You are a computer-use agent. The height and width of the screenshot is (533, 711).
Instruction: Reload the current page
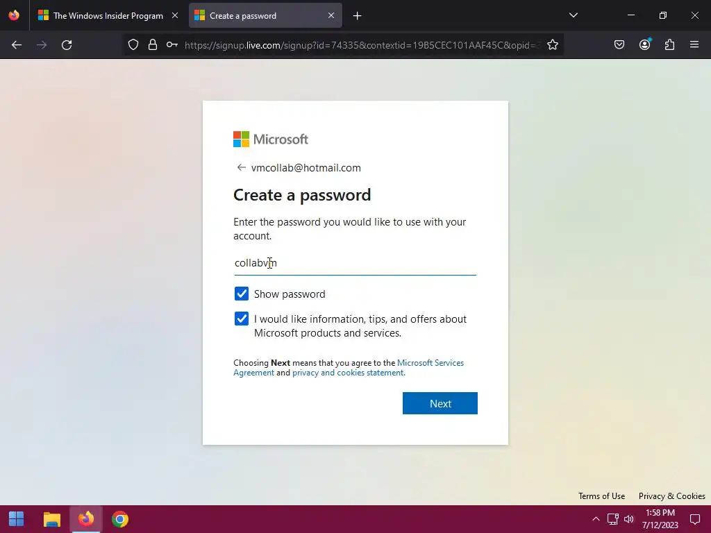click(x=67, y=45)
